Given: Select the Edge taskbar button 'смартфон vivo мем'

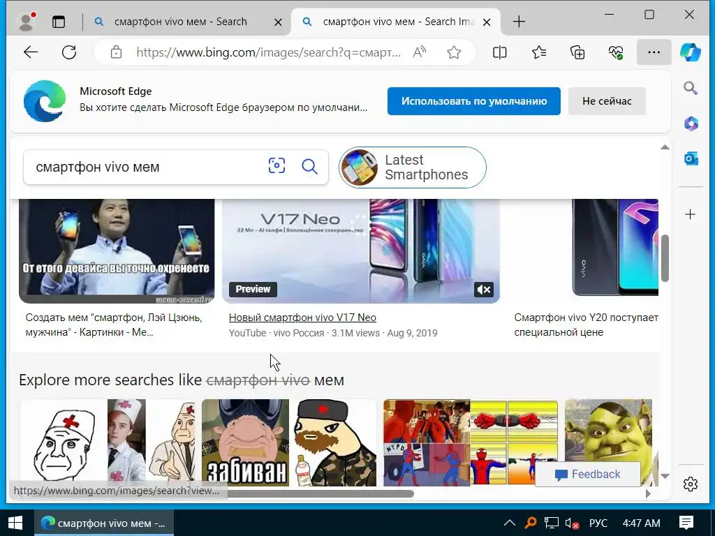Looking at the screenshot, I should 104,523.
